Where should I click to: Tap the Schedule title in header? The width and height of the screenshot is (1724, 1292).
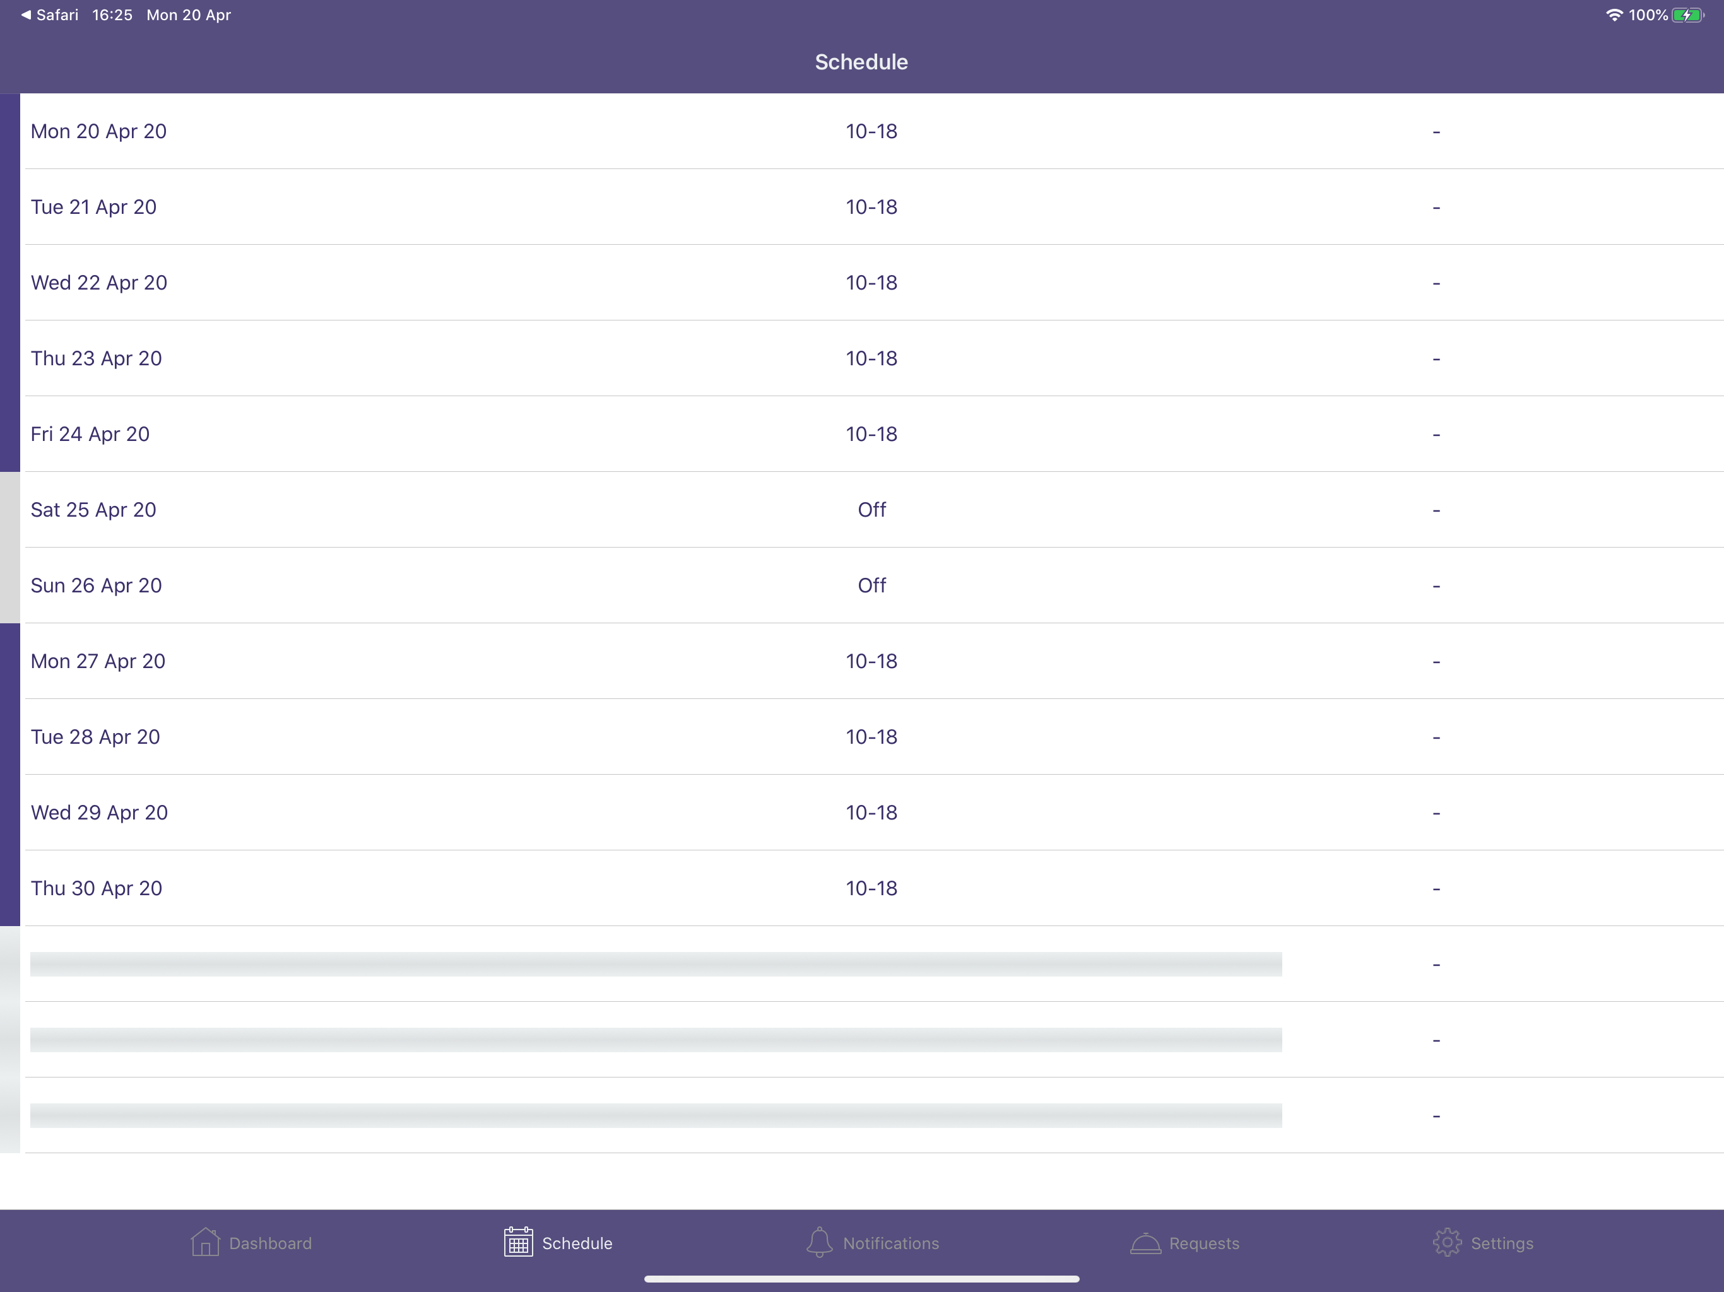coord(861,62)
